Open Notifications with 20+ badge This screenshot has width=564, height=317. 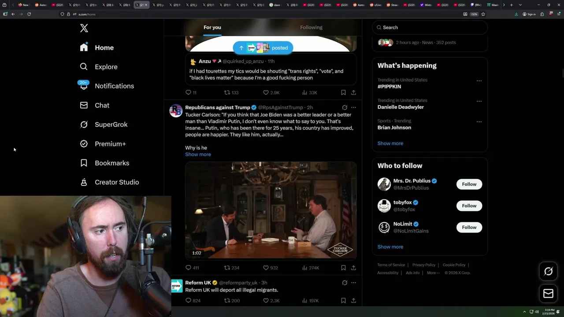point(107,86)
